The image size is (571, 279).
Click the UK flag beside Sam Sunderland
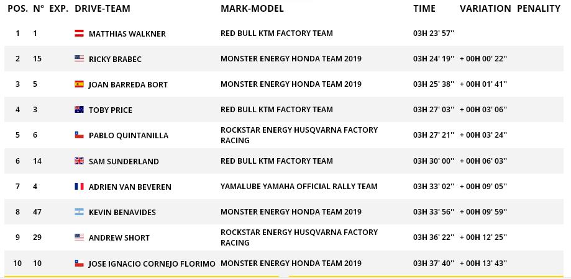pyautogui.click(x=79, y=161)
